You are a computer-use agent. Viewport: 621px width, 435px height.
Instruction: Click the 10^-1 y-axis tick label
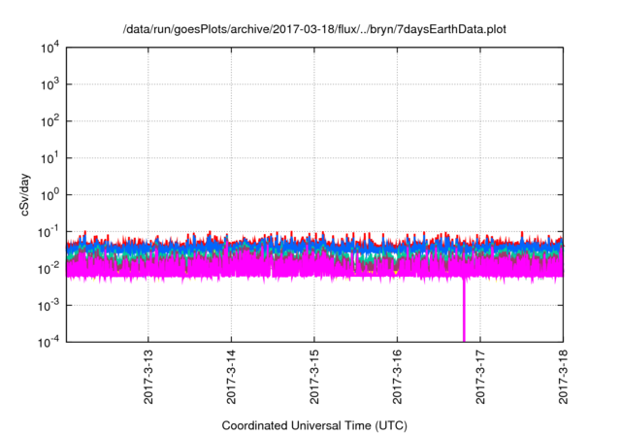click(x=49, y=232)
